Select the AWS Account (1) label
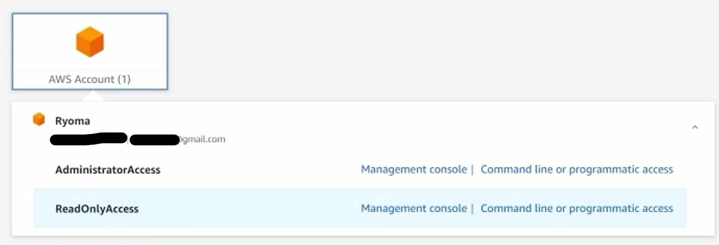This screenshot has height=245, width=719. point(90,80)
